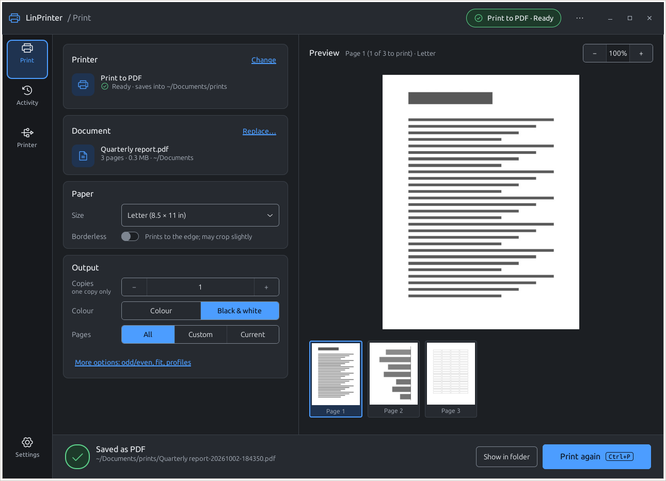
Task: Click the Change printer link
Action: 264,60
